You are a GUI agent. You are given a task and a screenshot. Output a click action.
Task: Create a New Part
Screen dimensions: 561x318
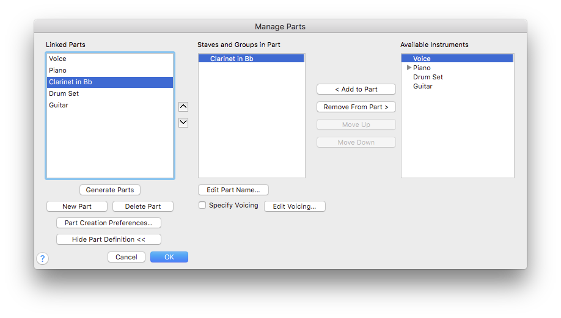(77, 206)
